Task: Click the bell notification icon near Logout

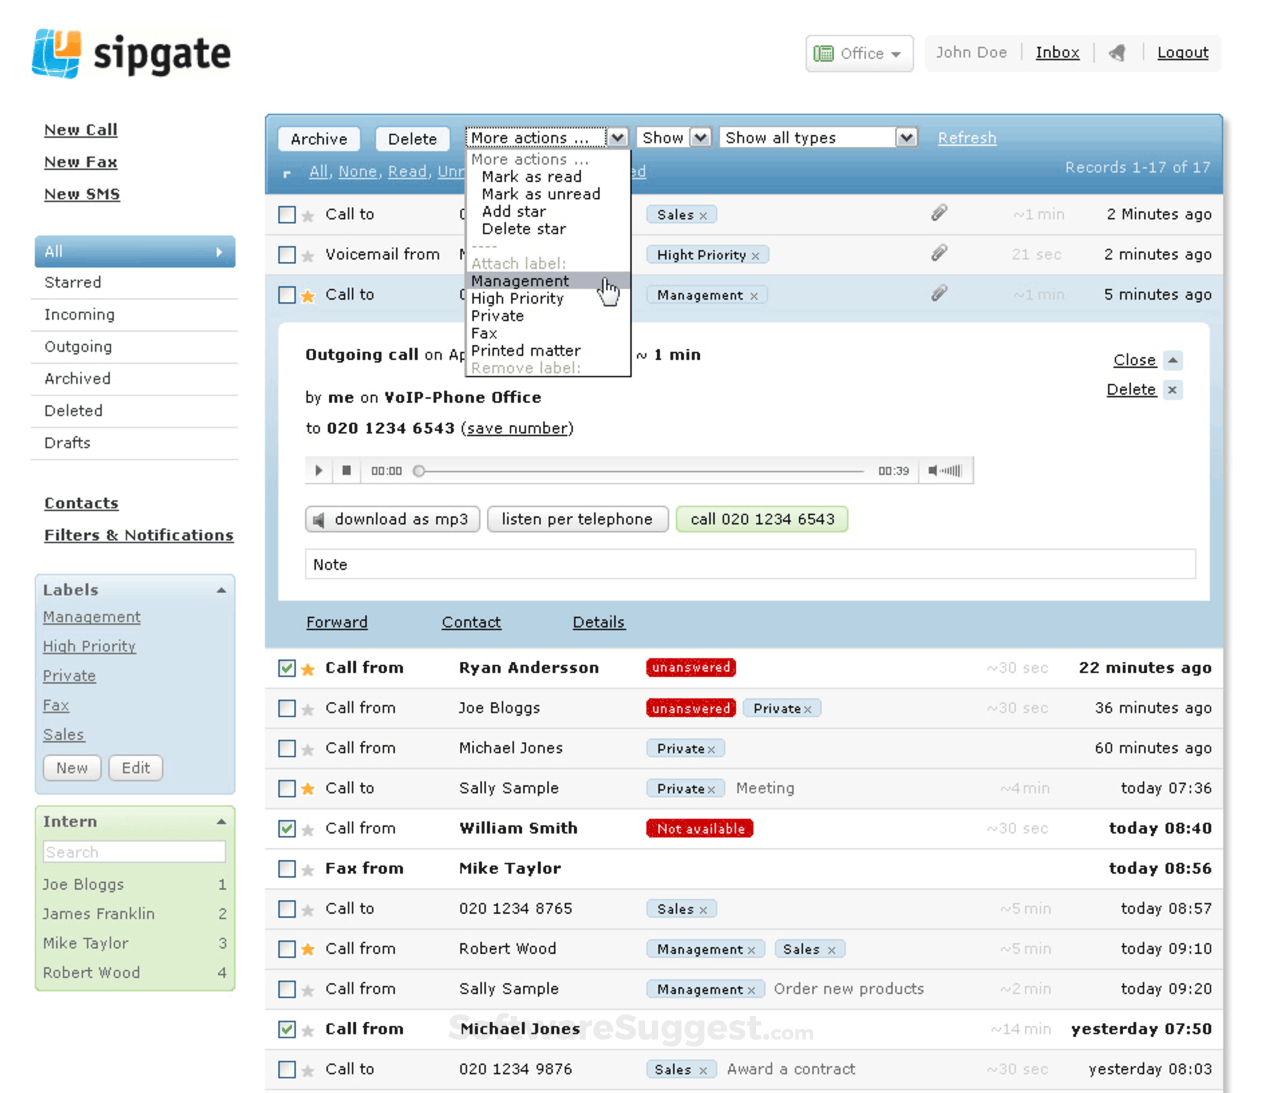Action: click(x=1117, y=52)
